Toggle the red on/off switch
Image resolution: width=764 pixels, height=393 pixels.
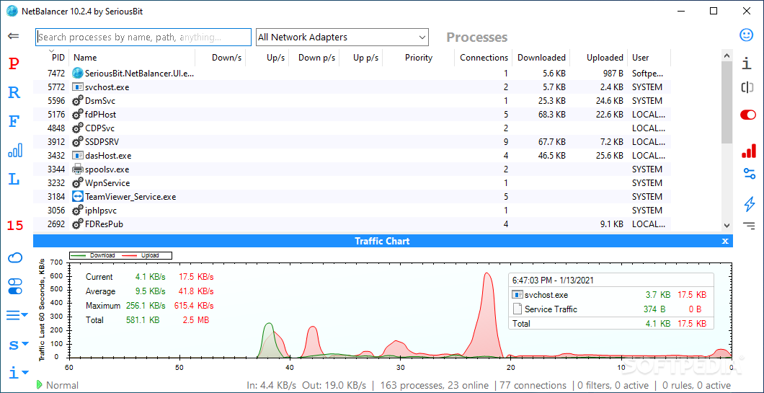tap(748, 115)
